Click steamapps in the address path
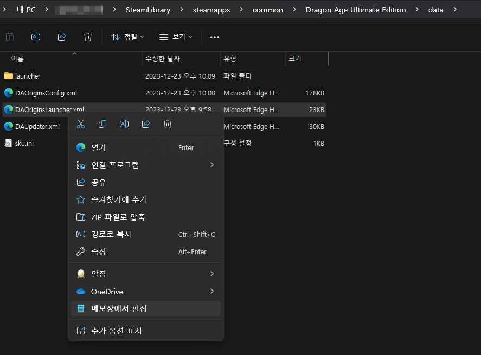Viewport: 481px width, 355px height. click(211, 10)
